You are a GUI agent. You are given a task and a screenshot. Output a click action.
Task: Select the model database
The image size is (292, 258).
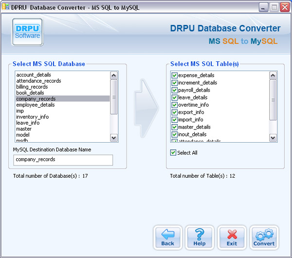[63, 135]
